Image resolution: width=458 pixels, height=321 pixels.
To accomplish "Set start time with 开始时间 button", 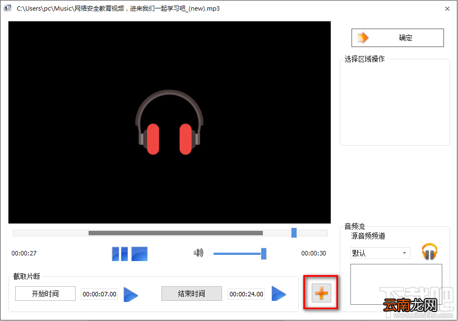I will tap(45, 294).
